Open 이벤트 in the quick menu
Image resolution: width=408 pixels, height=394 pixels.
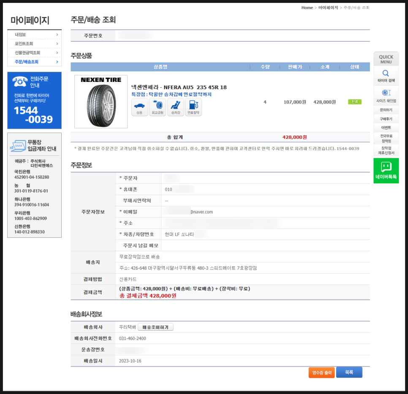(386, 128)
